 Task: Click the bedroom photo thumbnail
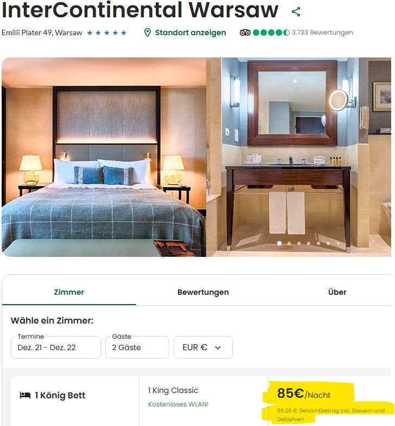click(x=104, y=157)
